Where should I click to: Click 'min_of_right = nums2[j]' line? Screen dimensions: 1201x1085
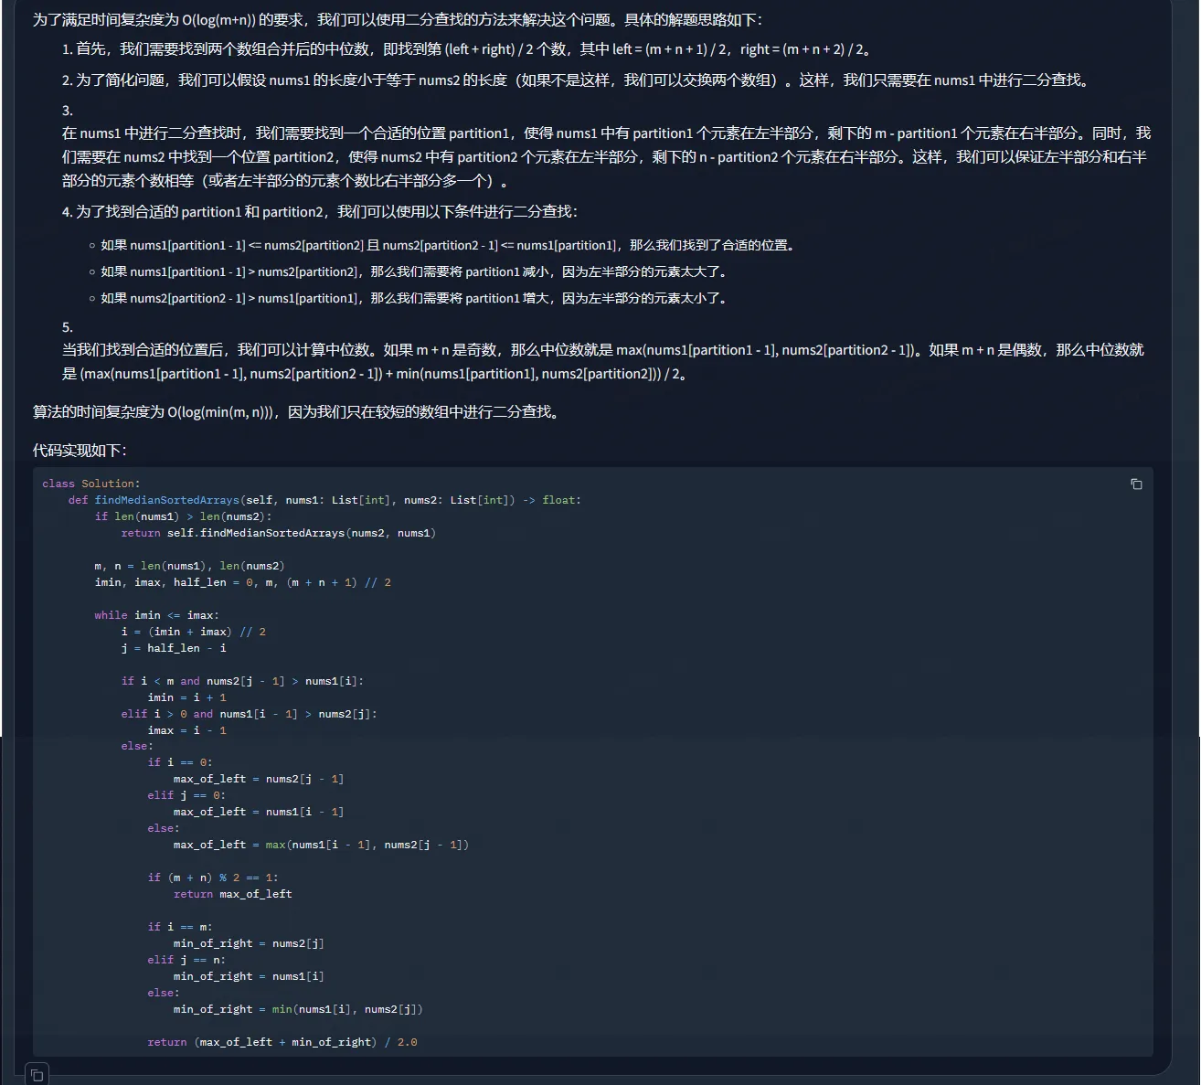tap(249, 943)
